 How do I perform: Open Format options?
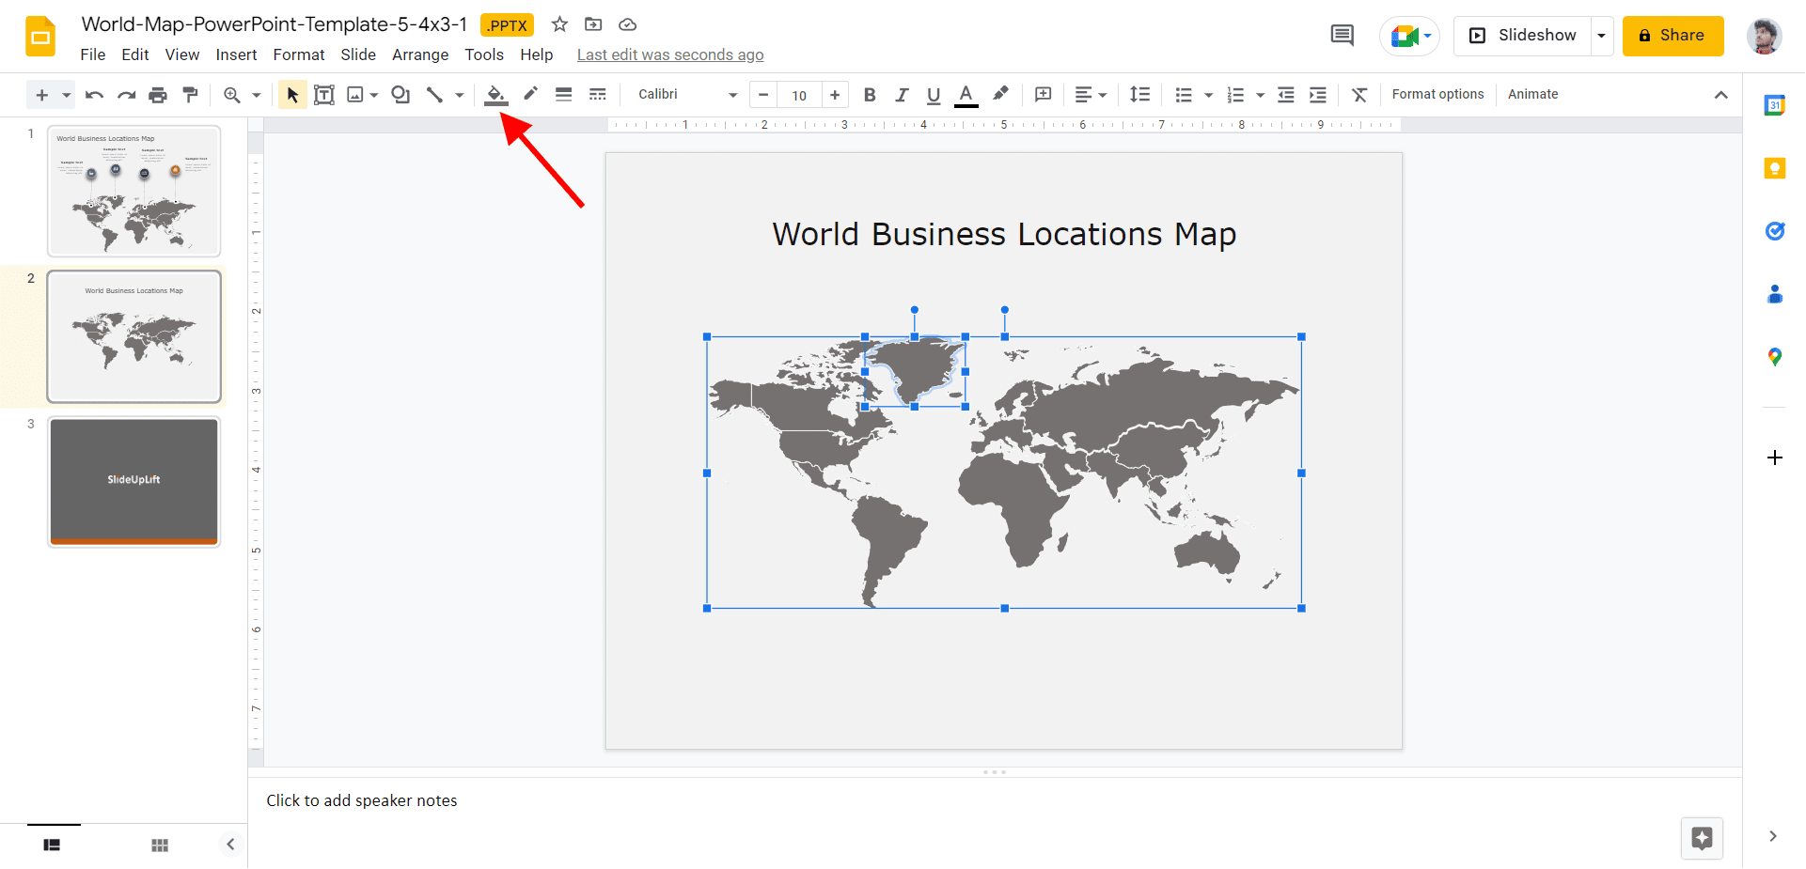[1437, 94]
